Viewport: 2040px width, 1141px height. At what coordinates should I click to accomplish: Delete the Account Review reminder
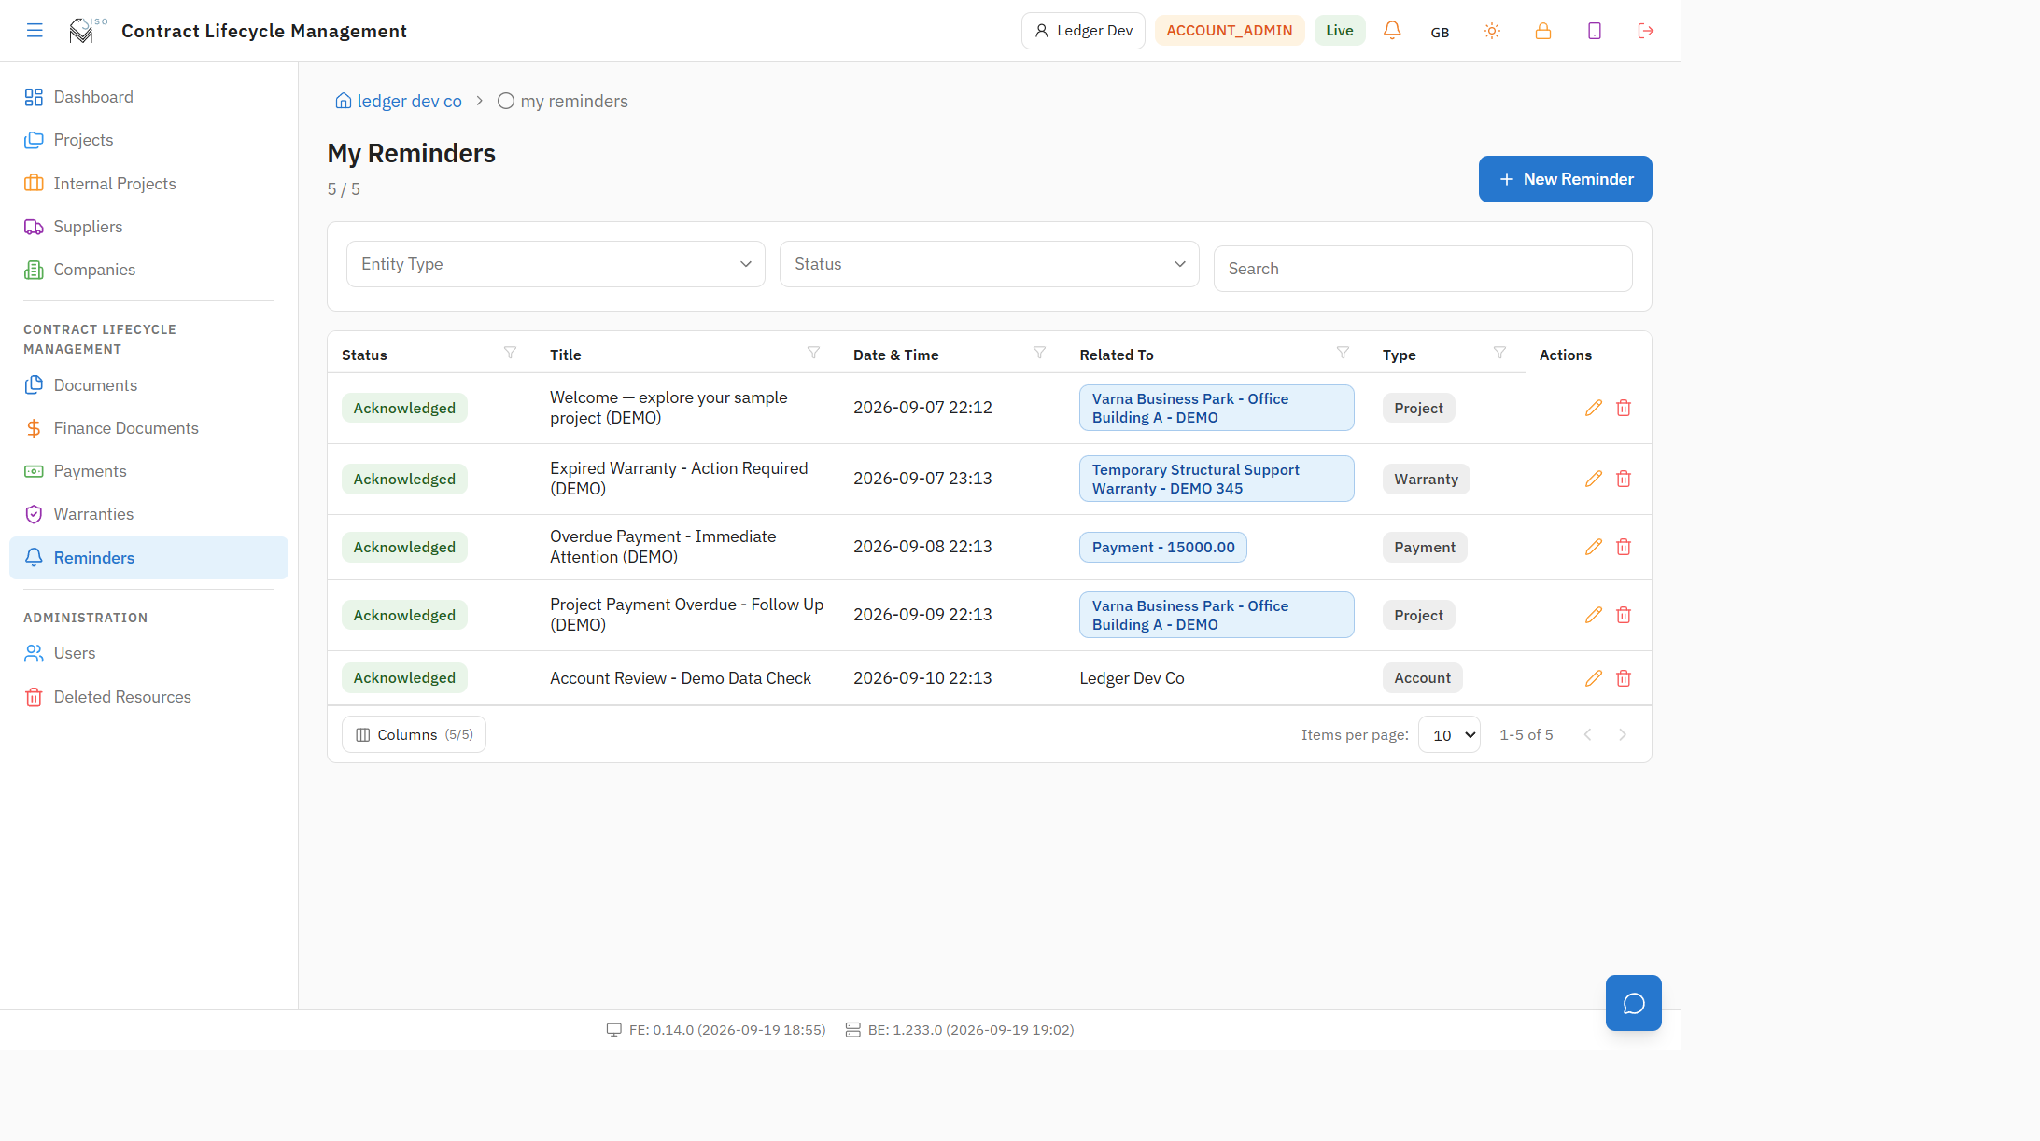click(1624, 678)
